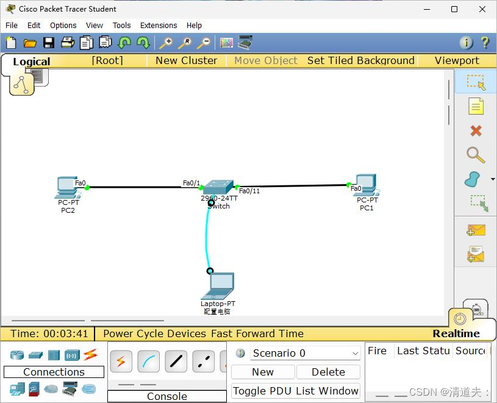
Task: Pick the Console cable connection
Action: (149, 362)
